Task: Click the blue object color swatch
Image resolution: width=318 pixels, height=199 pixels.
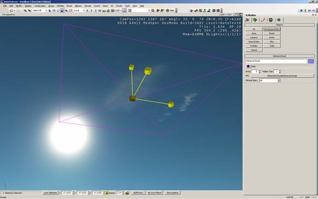Action: point(311,61)
